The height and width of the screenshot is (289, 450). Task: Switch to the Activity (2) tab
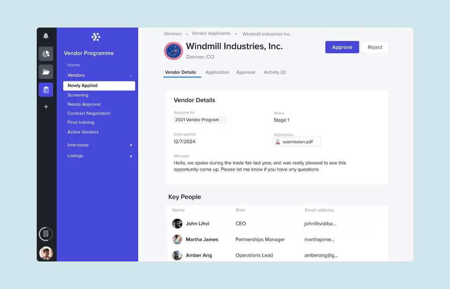point(275,72)
